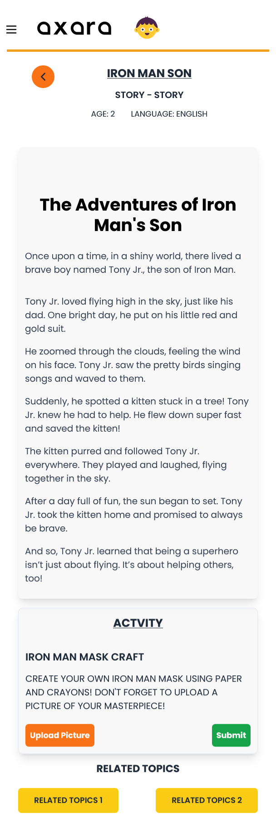Viewport: 276px width, 831px height.
Task: Go back using the orange arrow button
Action: click(43, 77)
